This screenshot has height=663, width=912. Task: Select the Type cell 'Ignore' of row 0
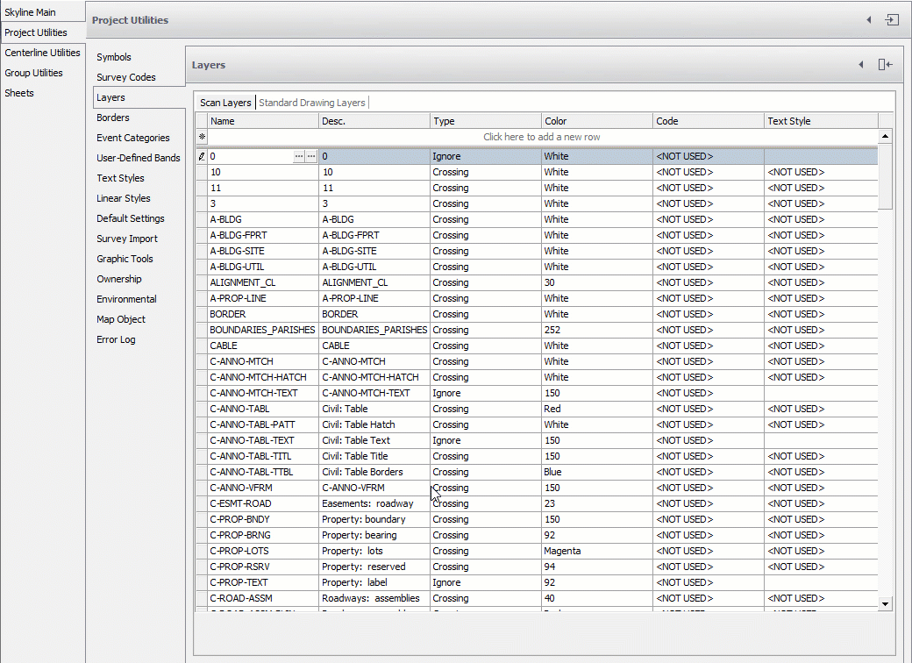(x=486, y=156)
